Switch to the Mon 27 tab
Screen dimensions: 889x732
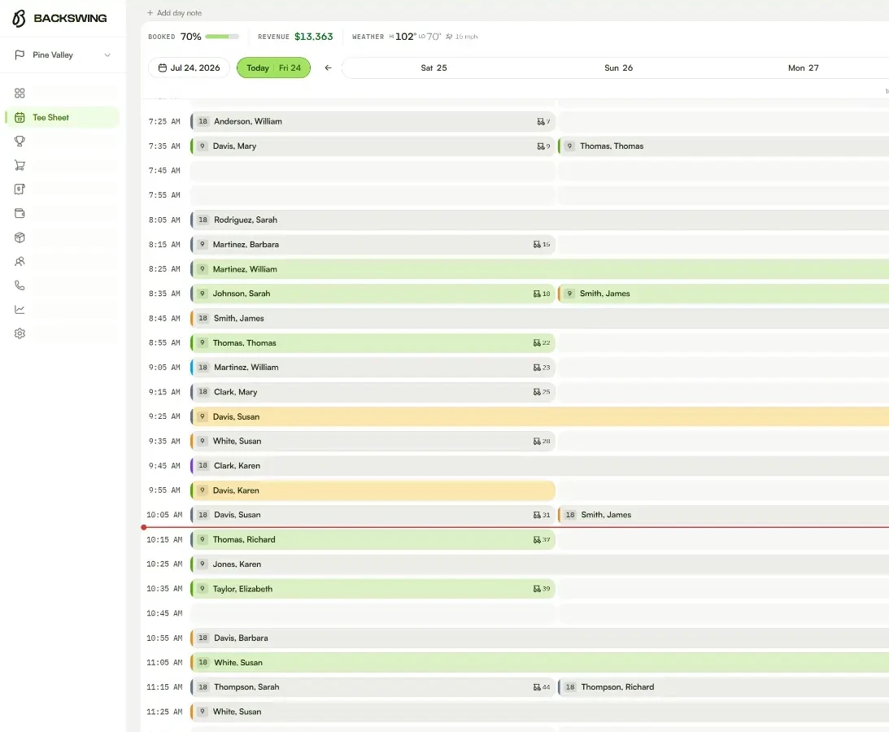click(x=803, y=68)
